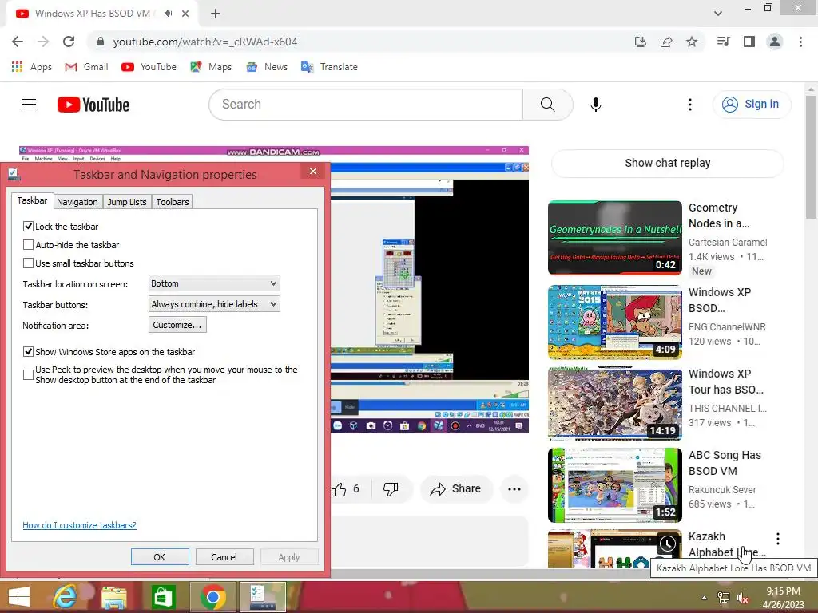
Task: Click the YouTube search magnifier button
Action: point(548,105)
